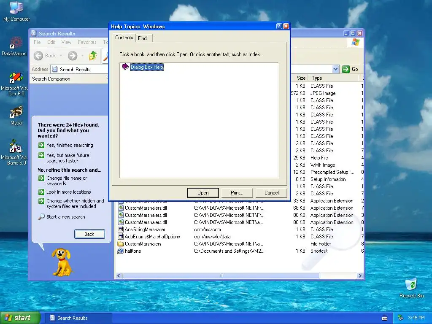Click the Back button in Search Companion

pyautogui.click(x=89, y=234)
